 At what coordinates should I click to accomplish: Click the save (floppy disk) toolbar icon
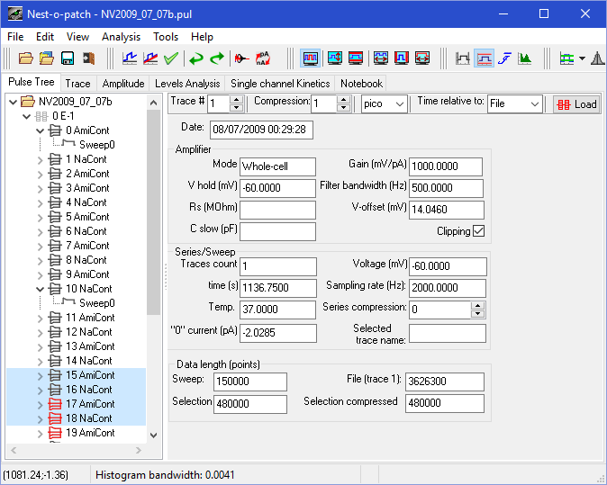pos(67,58)
